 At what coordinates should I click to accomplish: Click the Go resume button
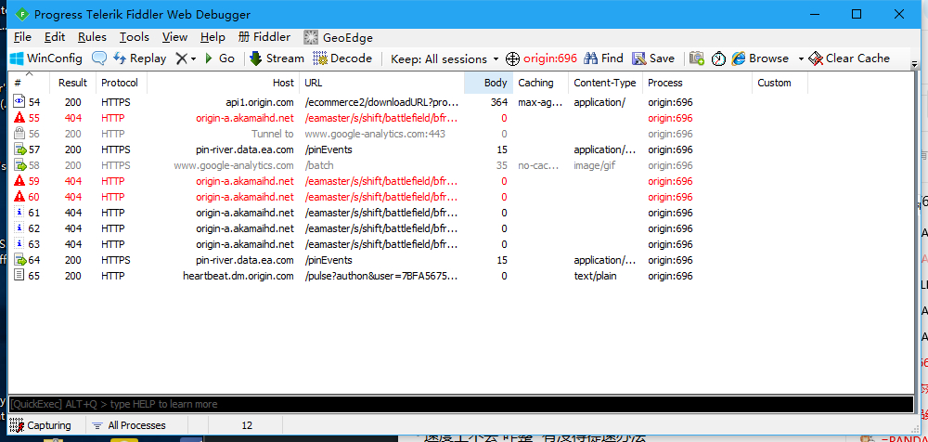coord(220,58)
